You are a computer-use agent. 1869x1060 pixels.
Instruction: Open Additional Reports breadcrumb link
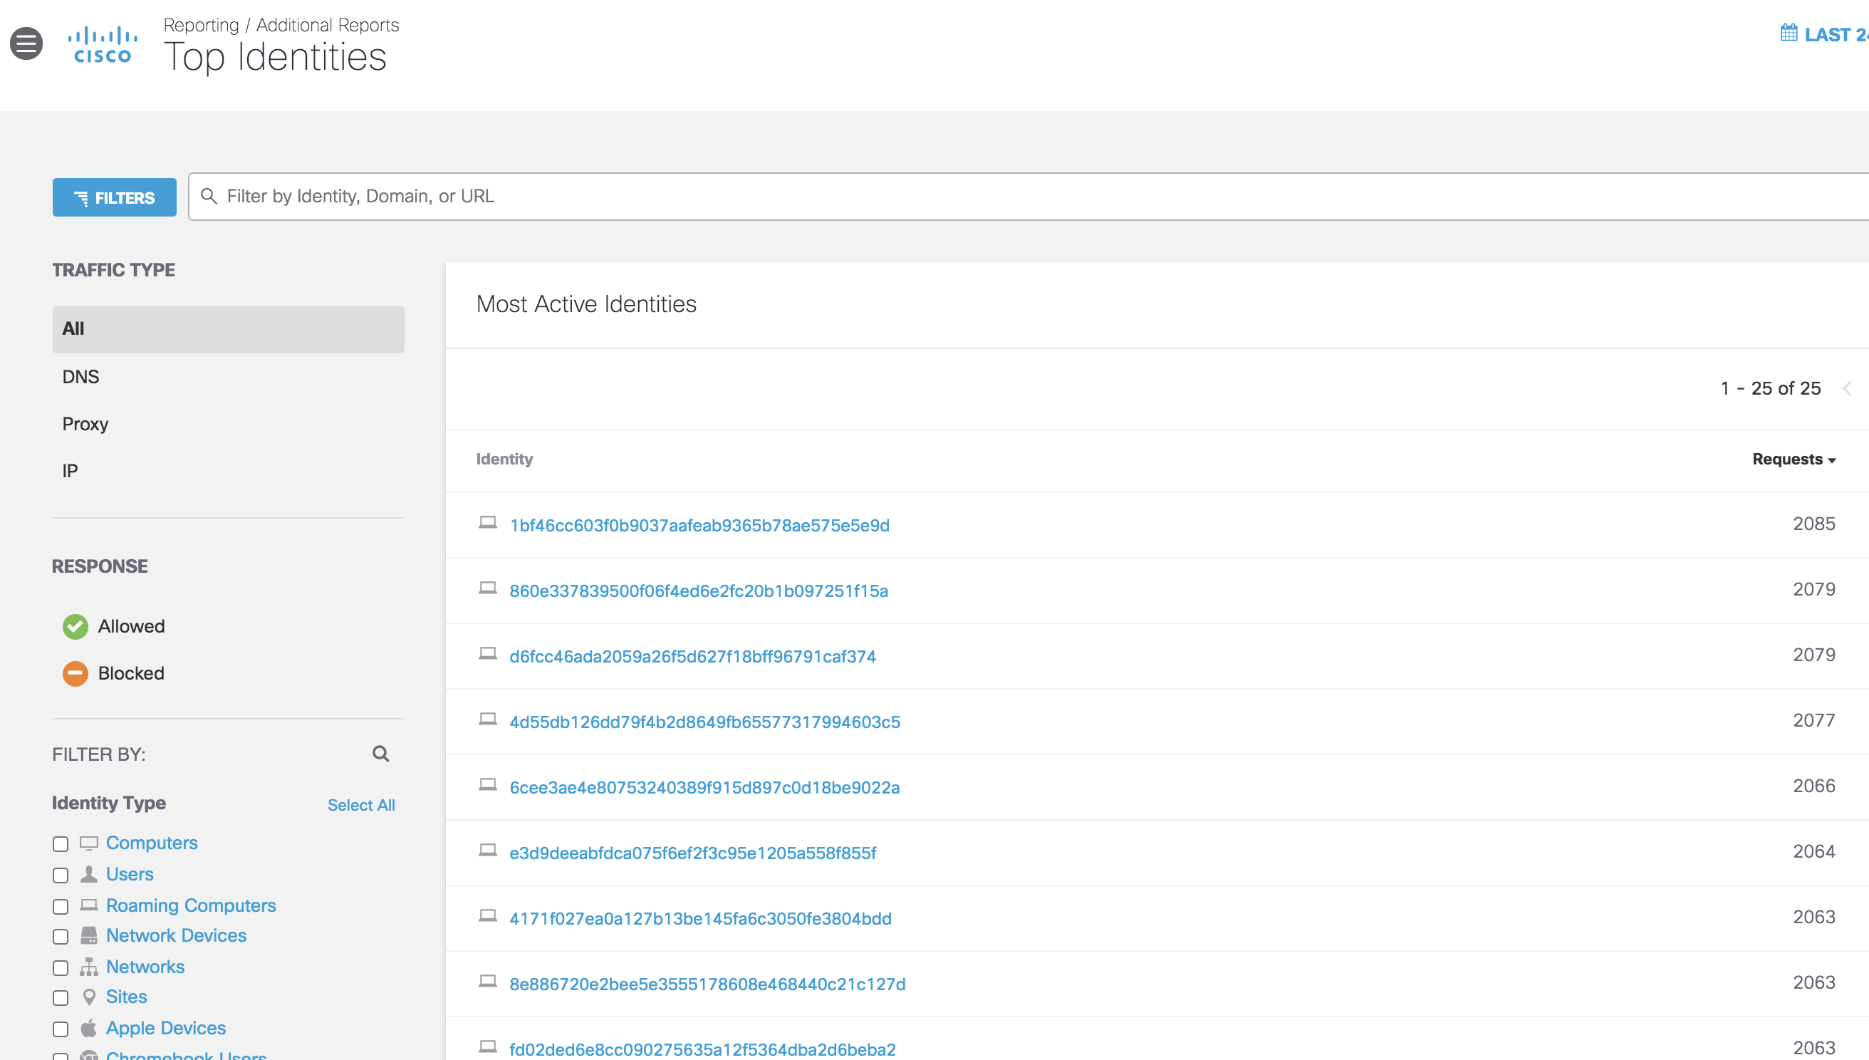328,25
